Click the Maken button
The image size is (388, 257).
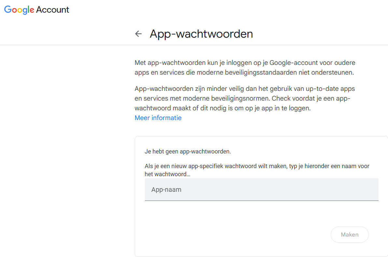click(x=349, y=235)
